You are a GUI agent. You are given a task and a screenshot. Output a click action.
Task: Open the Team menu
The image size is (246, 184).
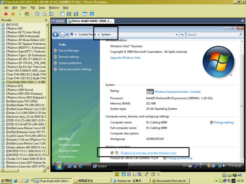point(42,8)
